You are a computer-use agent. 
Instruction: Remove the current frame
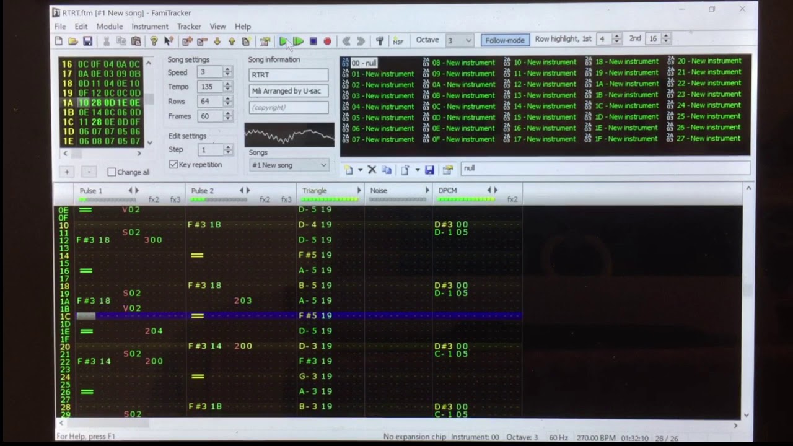point(202,41)
